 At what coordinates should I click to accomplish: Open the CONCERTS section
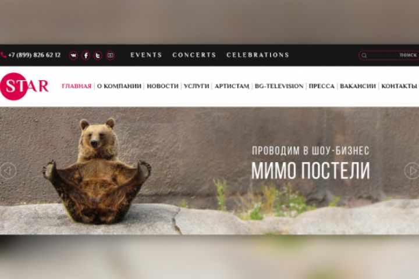point(194,55)
